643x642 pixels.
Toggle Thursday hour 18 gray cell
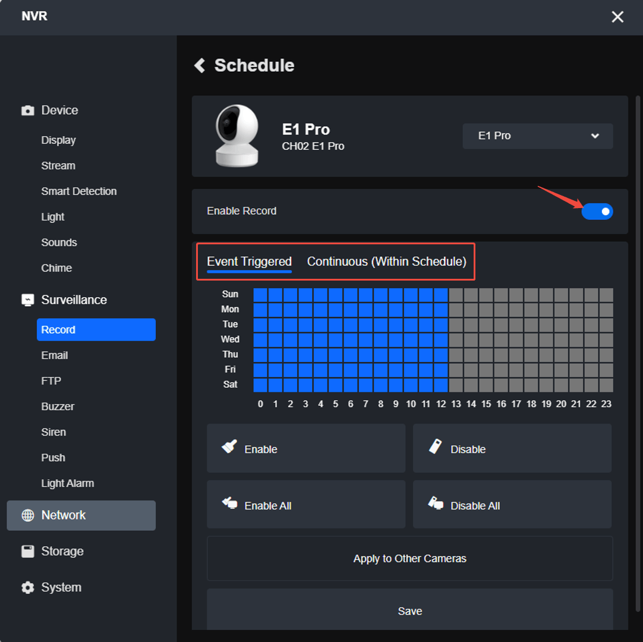[531, 355]
